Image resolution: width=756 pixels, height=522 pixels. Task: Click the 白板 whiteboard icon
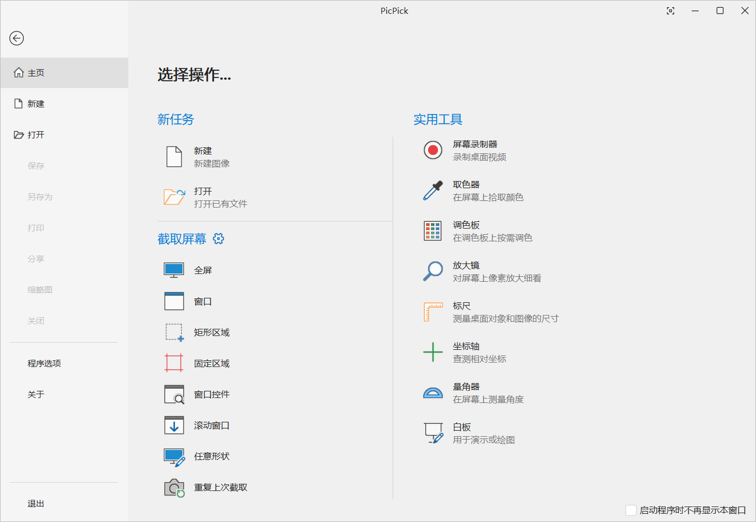coord(434,433)
